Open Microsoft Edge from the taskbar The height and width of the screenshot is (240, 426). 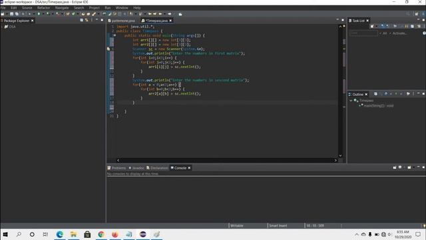[x=60, y=234]
